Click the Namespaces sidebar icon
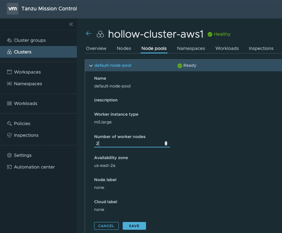The image size is (282, 233). pyautogui.click(x=9, y=84)
